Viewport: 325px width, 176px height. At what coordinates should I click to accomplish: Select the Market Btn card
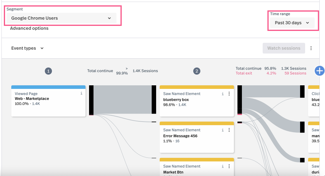point(197,167)
